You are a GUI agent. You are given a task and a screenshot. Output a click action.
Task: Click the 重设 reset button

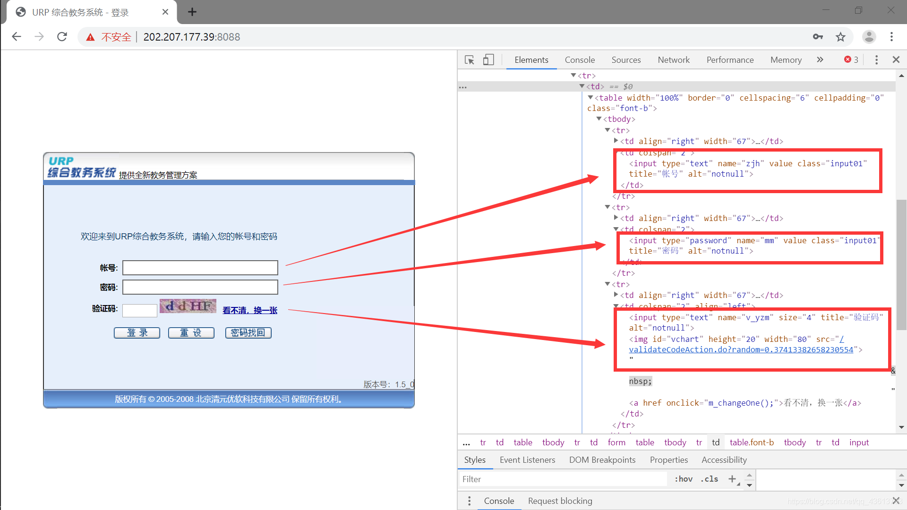click(191, 333)
